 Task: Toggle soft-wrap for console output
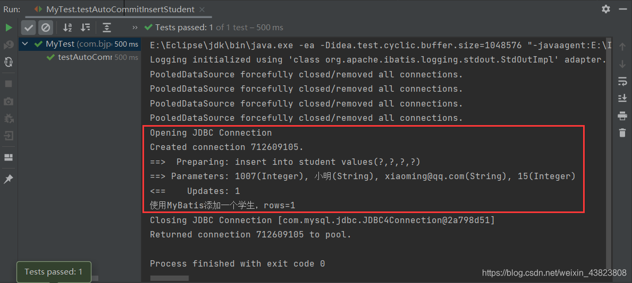pos(622,81)
